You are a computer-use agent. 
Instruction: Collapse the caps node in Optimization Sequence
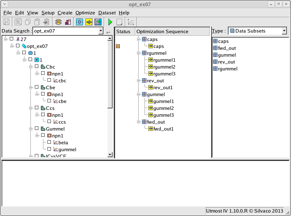click(x=139, y=39)
